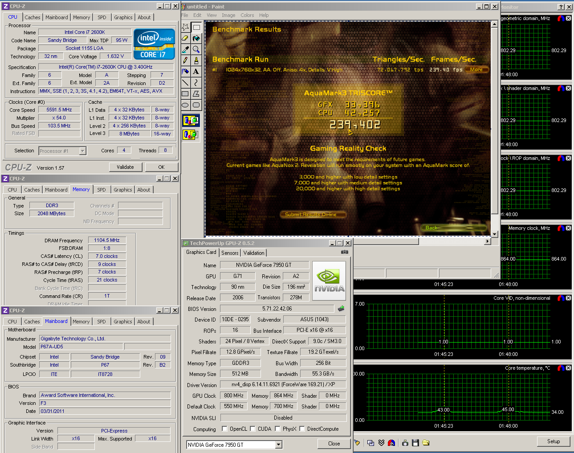Select the Curve tool in Paint
574x453 pixels.
[196, 82]
